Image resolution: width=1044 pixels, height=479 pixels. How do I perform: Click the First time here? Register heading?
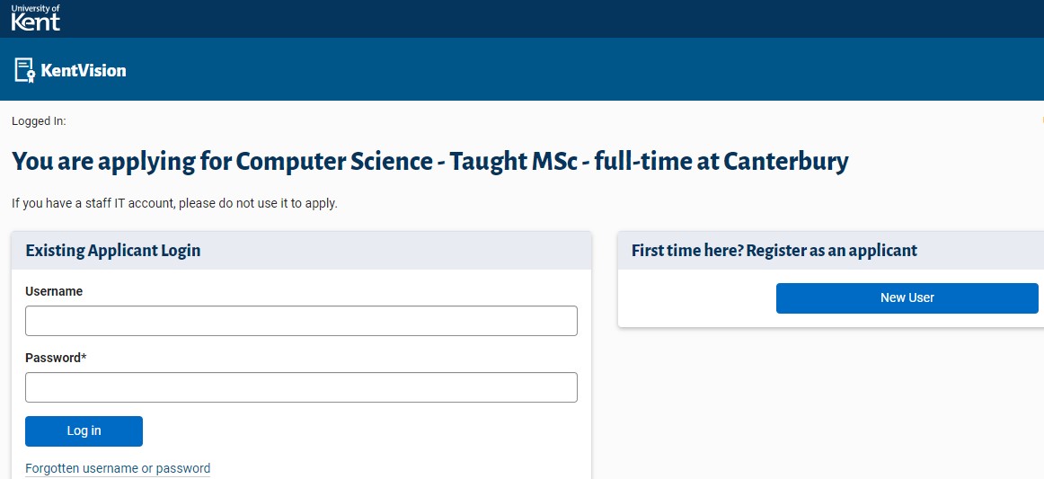click(774, 251)
